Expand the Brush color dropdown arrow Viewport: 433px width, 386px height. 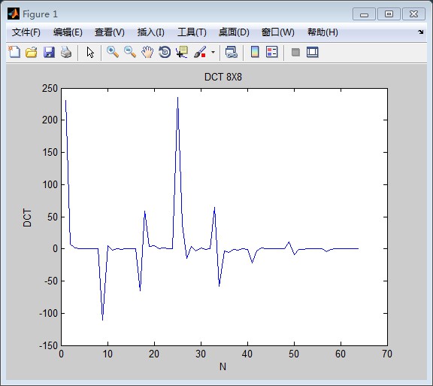(213, 52)
